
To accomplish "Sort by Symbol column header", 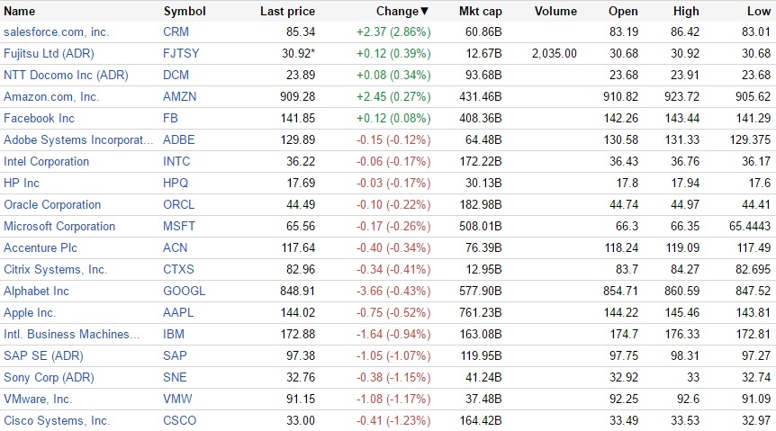I will point(185,12).
